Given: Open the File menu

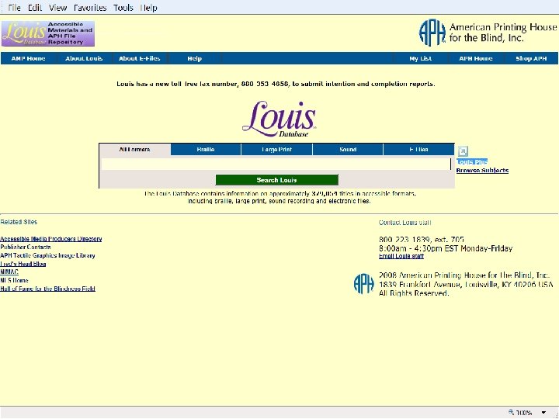Looking at the screenshot, I should pyautogui.click(x=14, y=8).
